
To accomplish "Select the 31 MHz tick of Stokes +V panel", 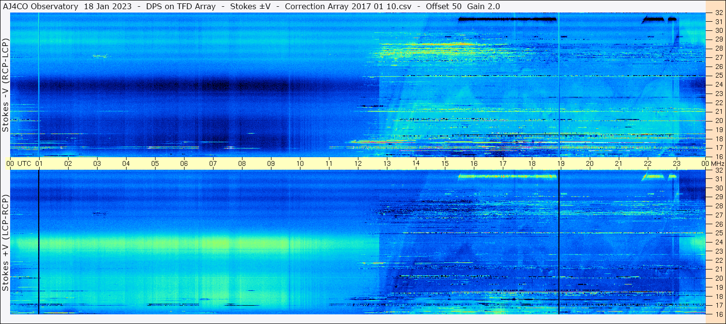I will (x=718, y=179).
